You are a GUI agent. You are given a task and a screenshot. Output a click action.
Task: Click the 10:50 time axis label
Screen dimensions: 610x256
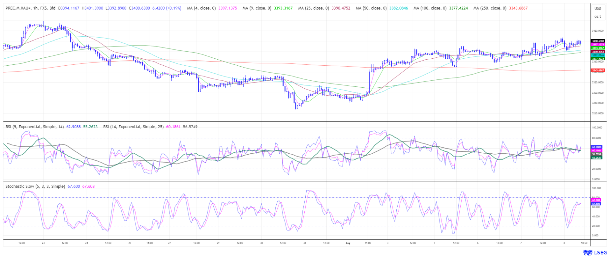coord(584,243)
